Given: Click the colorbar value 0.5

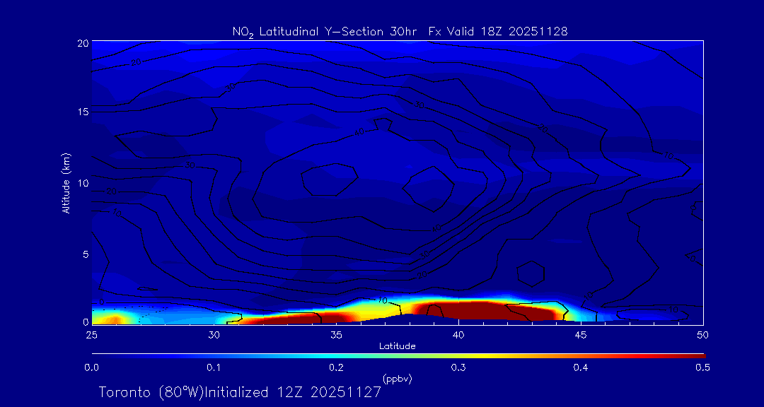Looking at the screenshot, I should coord(703,367).
